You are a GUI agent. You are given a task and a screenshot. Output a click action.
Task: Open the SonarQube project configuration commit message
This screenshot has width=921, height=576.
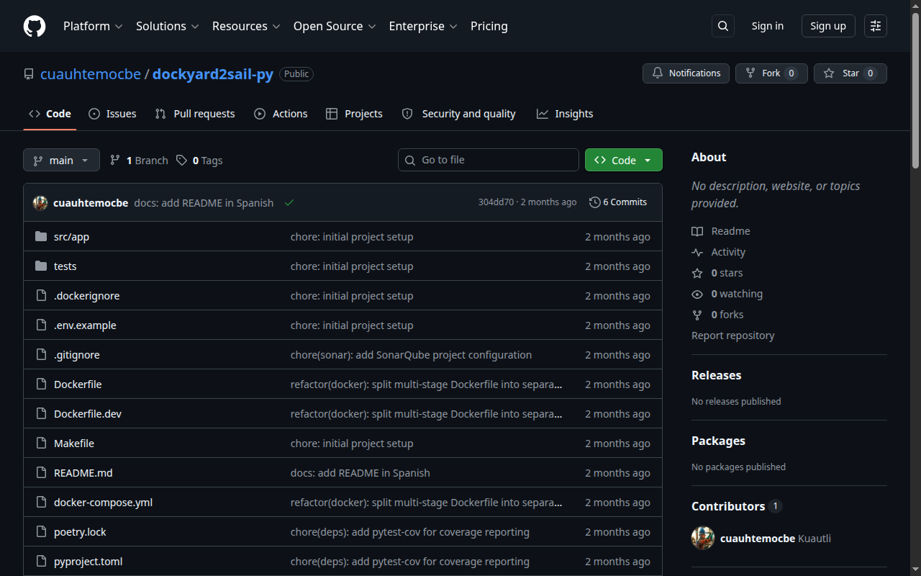pyautogui.click(x=412, y=355)
